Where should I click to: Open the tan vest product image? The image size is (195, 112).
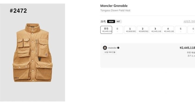32,52
